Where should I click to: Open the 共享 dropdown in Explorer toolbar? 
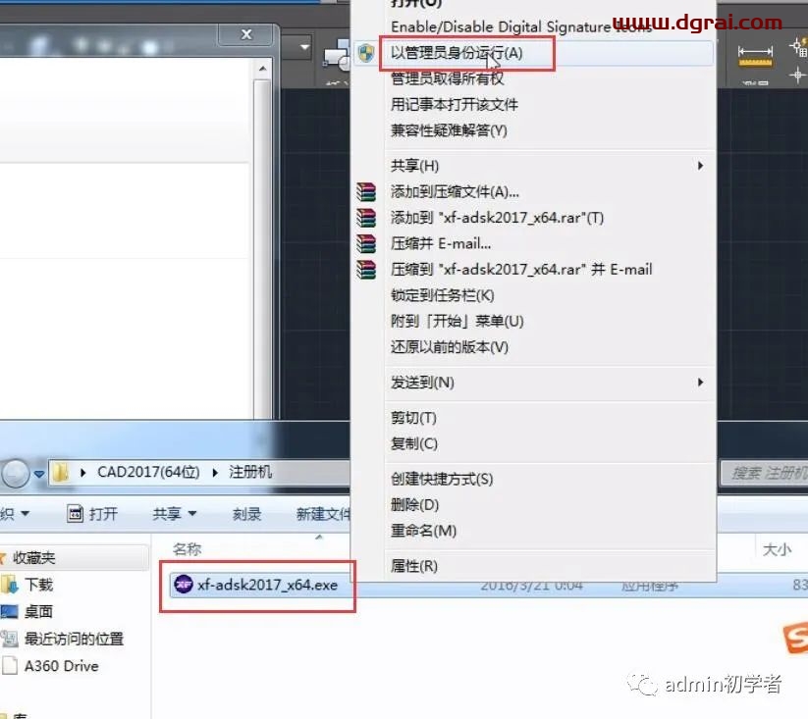pos(175,514)
